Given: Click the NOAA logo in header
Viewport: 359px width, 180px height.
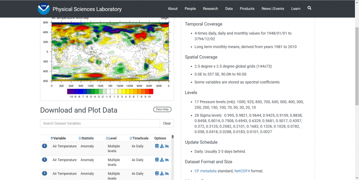Looking at the screenshot, I should coord(44,9).
